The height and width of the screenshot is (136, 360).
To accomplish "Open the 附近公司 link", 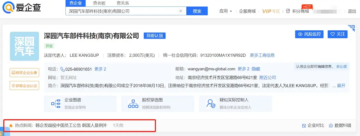I will pos(268,78).
